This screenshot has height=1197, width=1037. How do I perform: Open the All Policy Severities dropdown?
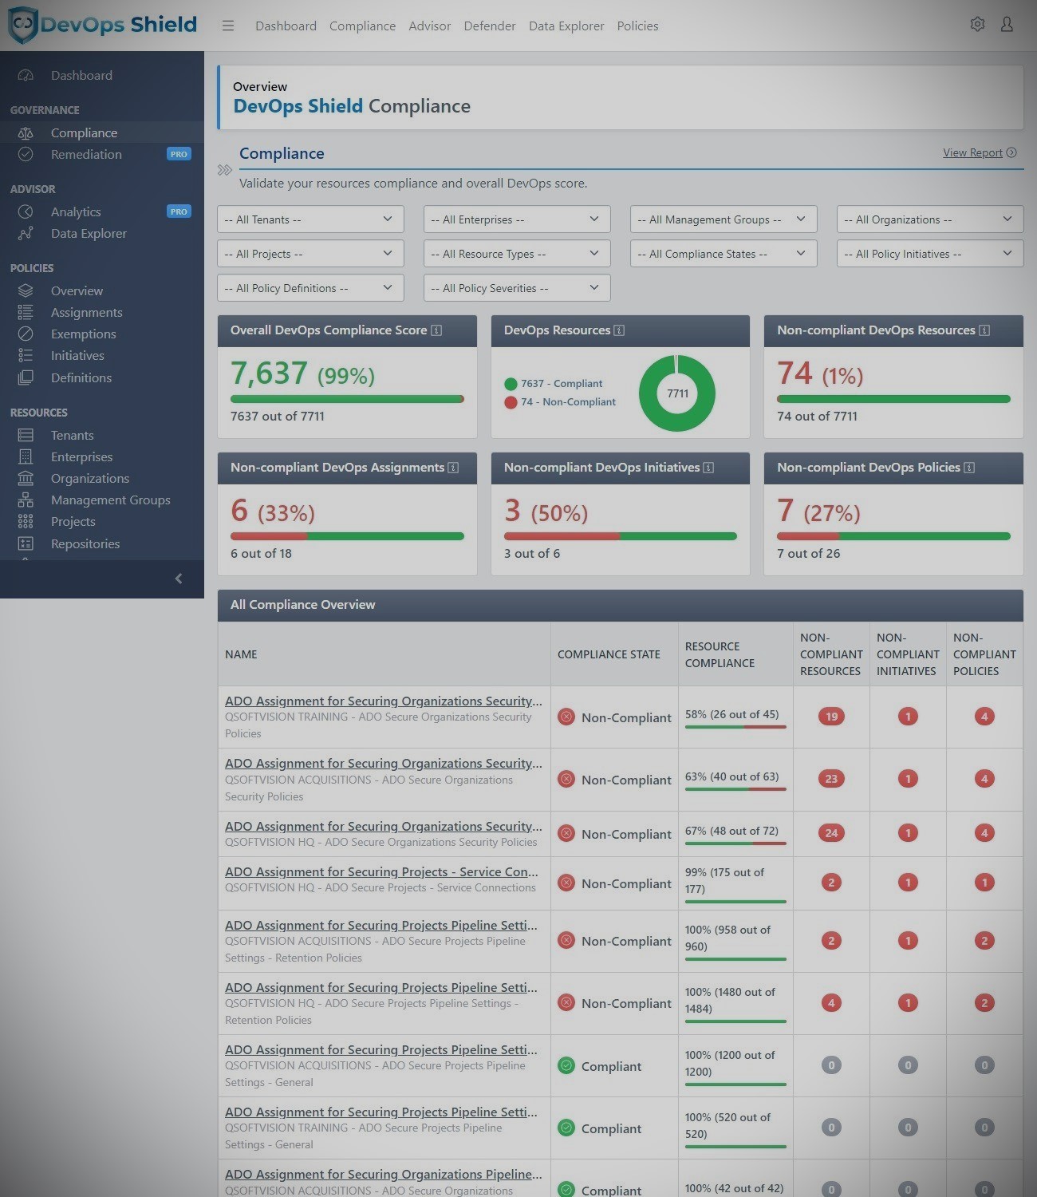[516, 288]
